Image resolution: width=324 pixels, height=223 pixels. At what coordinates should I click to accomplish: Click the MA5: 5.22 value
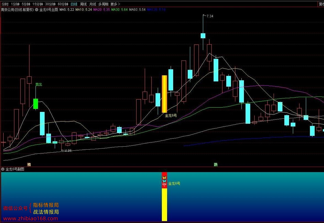[67, 10]
